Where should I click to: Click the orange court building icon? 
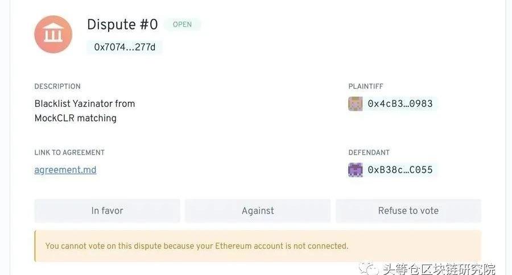click(53, 34)
